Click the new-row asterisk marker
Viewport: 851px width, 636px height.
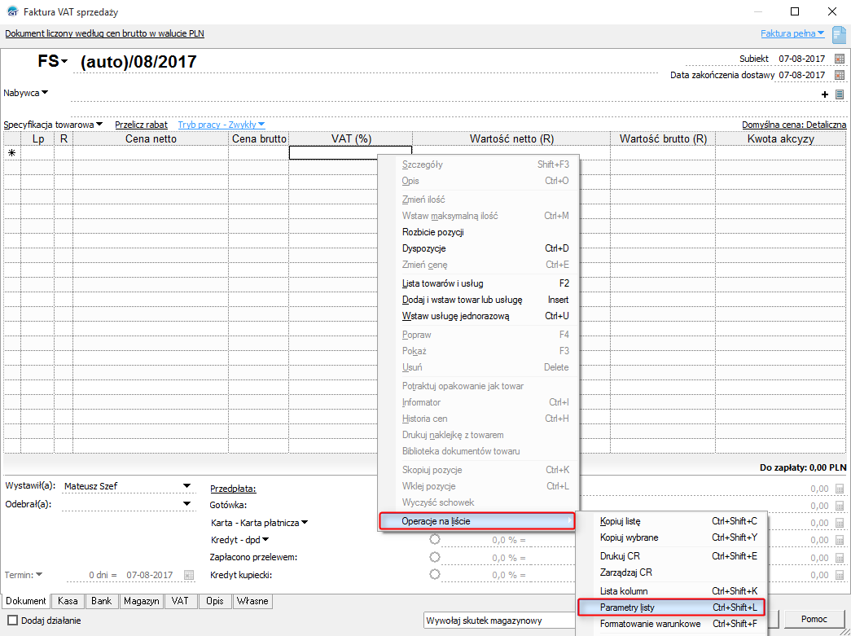click(x=11, y=153)
